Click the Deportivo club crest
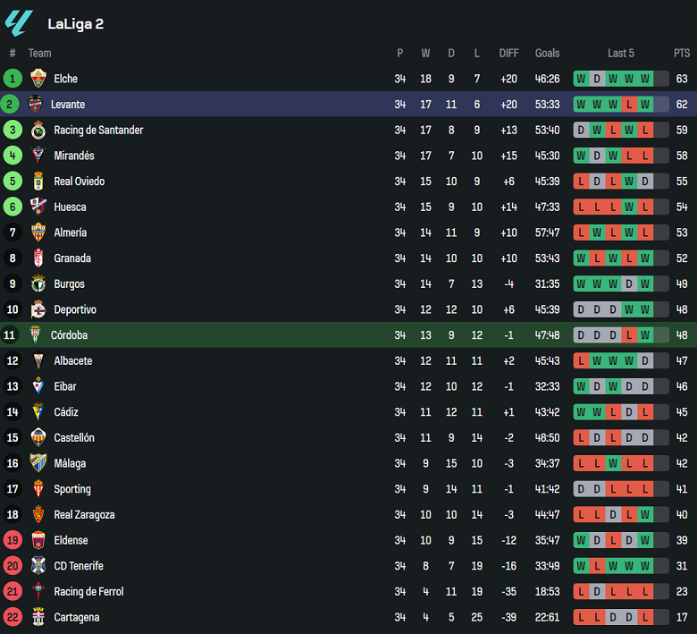The height and width of the screenshot is (634, 697). pos(38,310)
